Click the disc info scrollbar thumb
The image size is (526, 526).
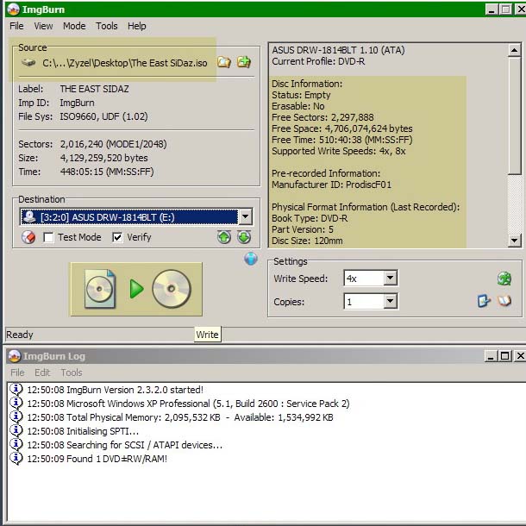514,116
